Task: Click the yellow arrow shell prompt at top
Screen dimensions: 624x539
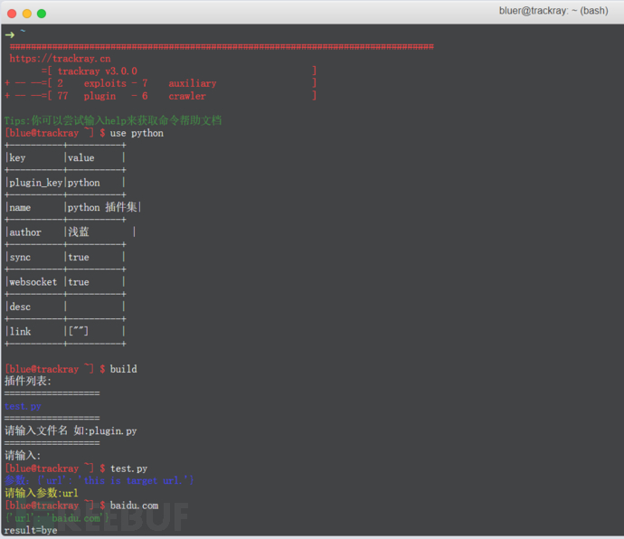Action: (x=10, y=35)
